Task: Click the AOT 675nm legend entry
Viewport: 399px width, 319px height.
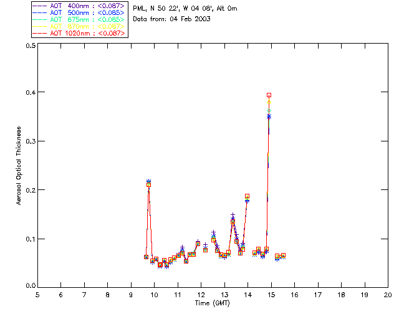Action: point(80,19)
